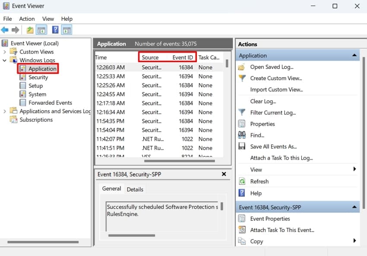The height and width of the screenshot is (256, 367).
Task: Open the Action menu
Action: point(27,19)
